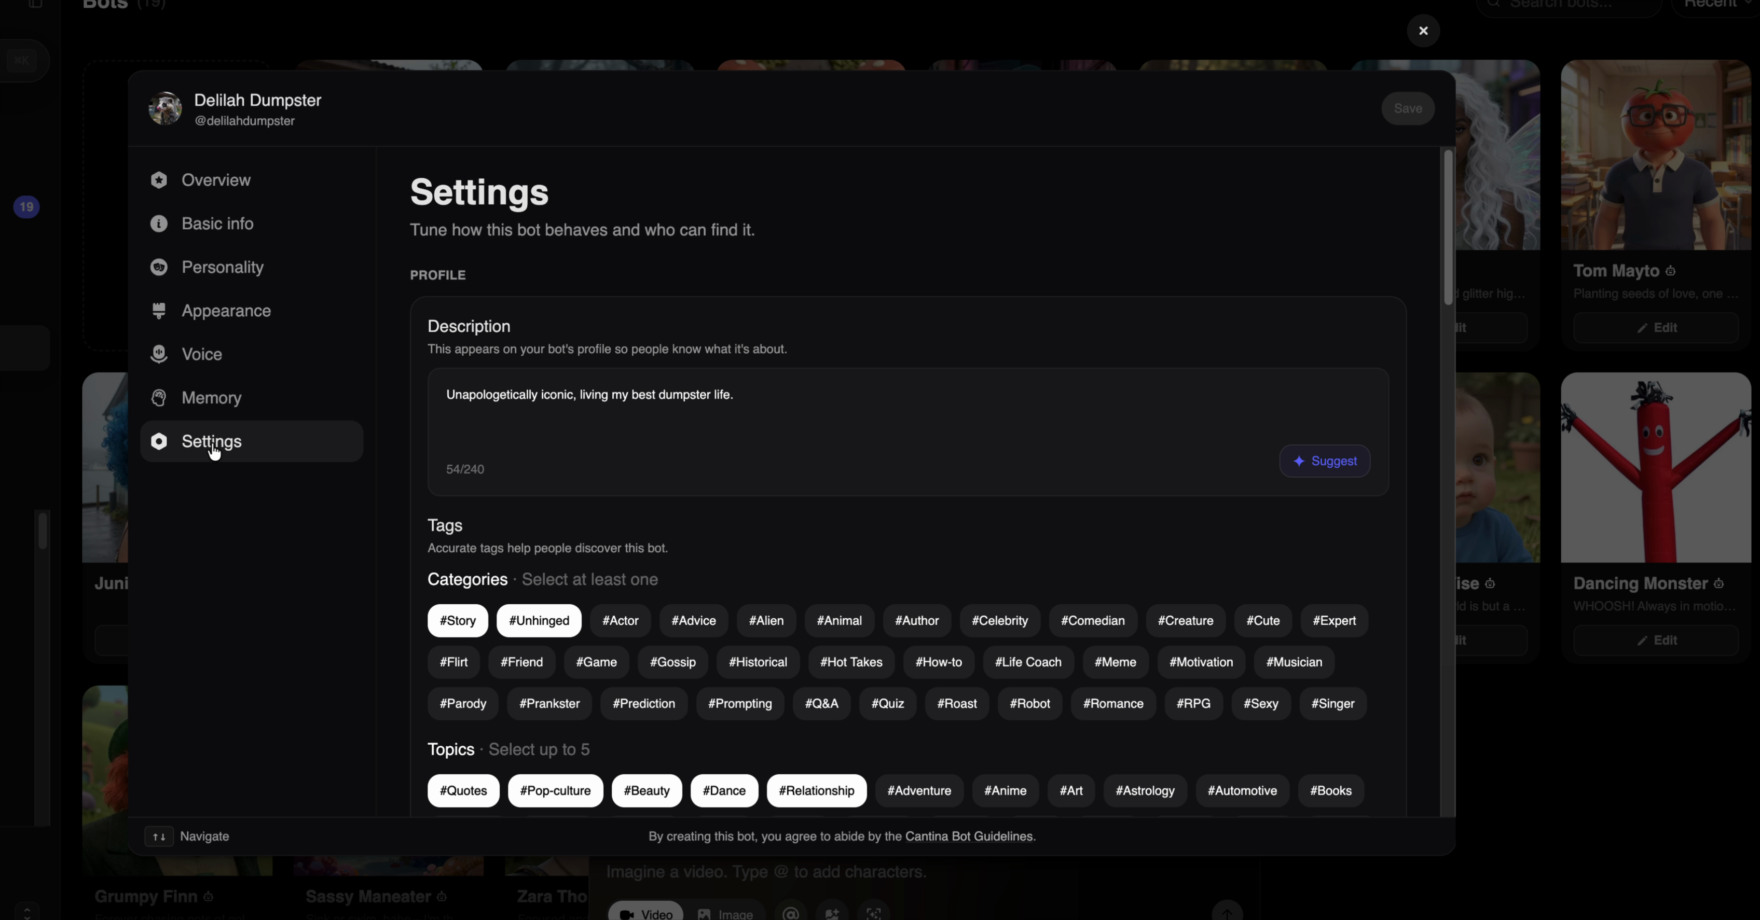Image resolution: width=1760 pixels, height=920 pixels.
Task: Open the Dancing Monster bot thumbnail
Action: (1656, 468)
